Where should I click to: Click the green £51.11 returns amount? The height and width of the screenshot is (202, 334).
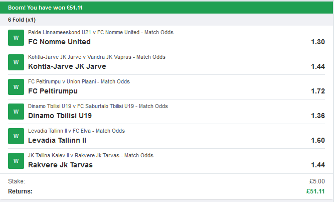pyautogui.click(x=315, y=191)
